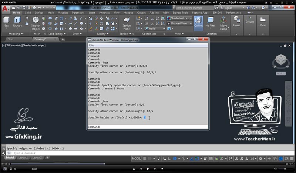Toggle dynamic input in status bar
This screenshot has width=296, height=173.
(164, 159)
